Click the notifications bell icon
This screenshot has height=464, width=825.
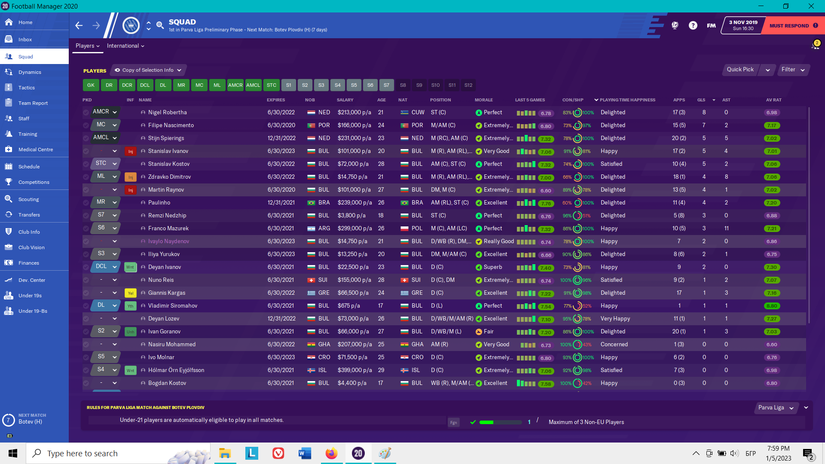pos(815,45)
